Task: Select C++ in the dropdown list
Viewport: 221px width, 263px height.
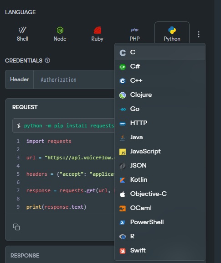Action: point(160,81)
